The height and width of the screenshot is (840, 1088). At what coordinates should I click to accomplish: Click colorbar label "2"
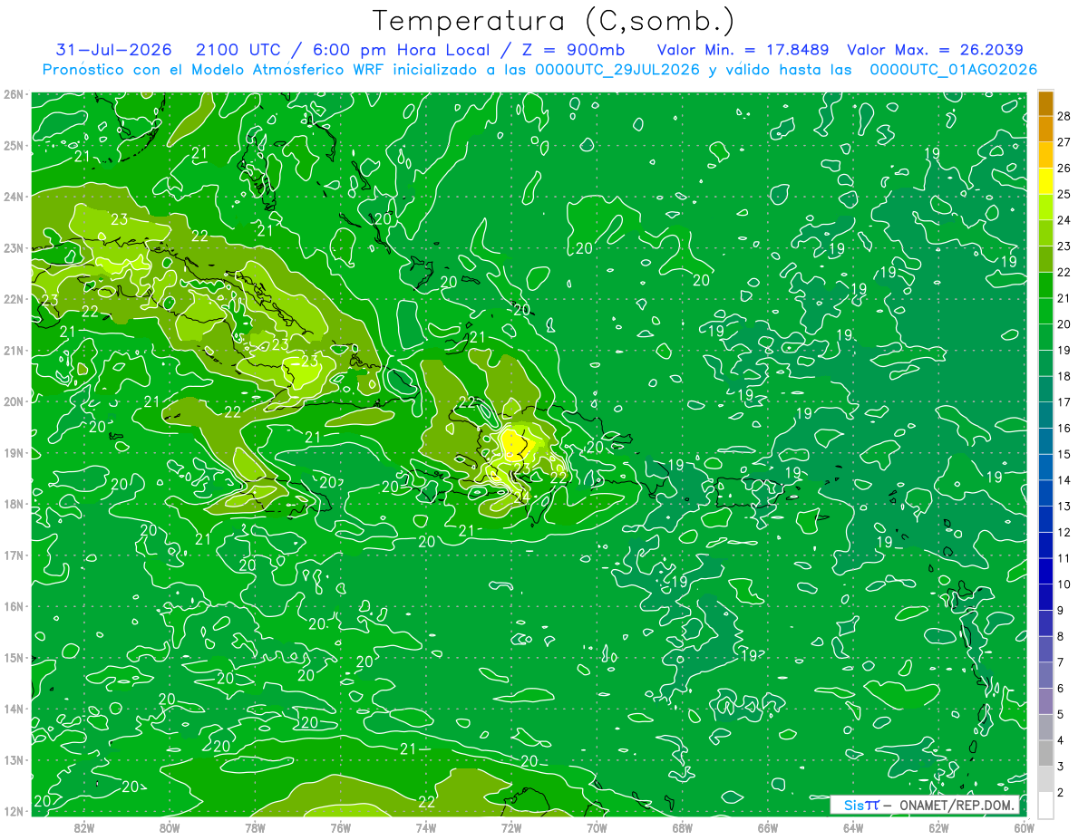[x=1061, y=793]
